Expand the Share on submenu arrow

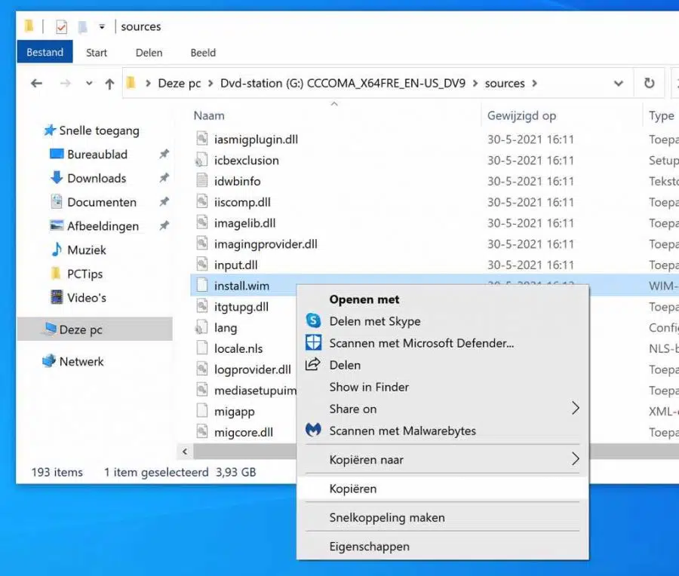[575, 408]
